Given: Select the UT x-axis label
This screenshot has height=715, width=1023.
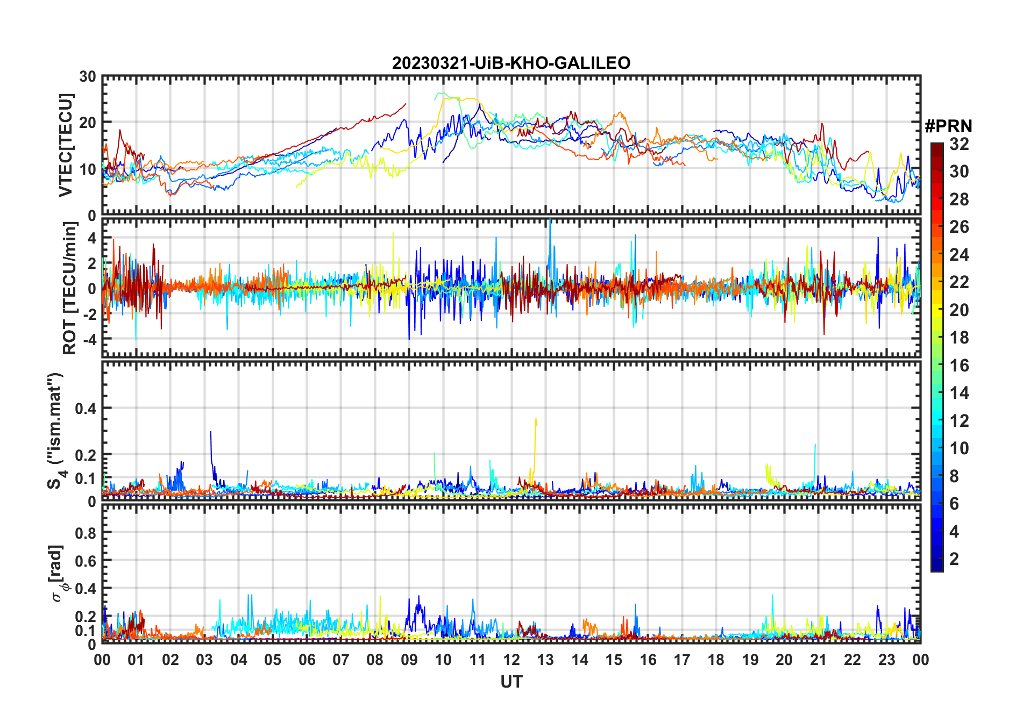Looking at the screenshot, I should point(511,682).
